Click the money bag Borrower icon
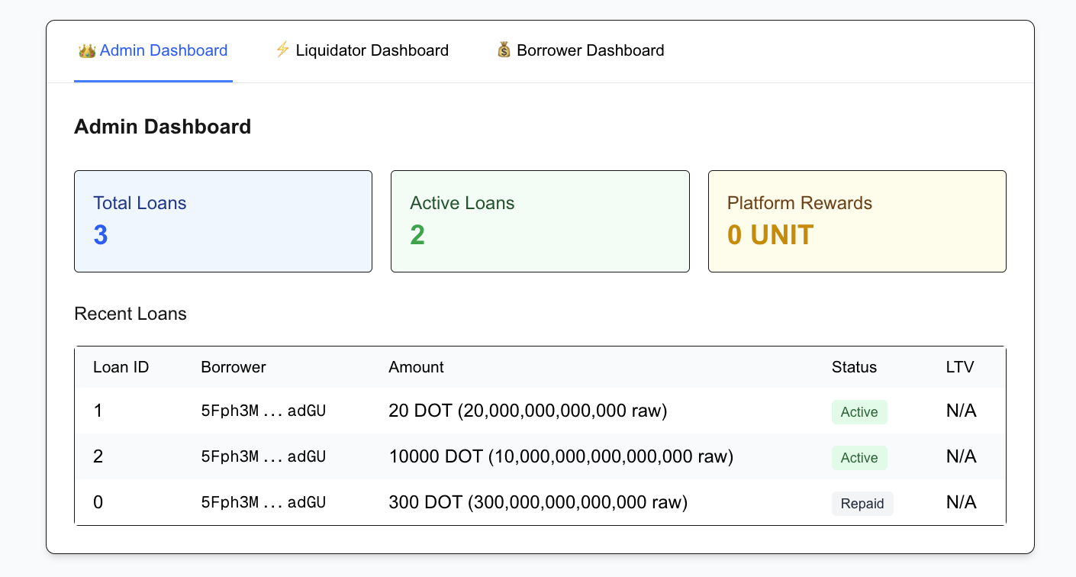 coord(504,50)
